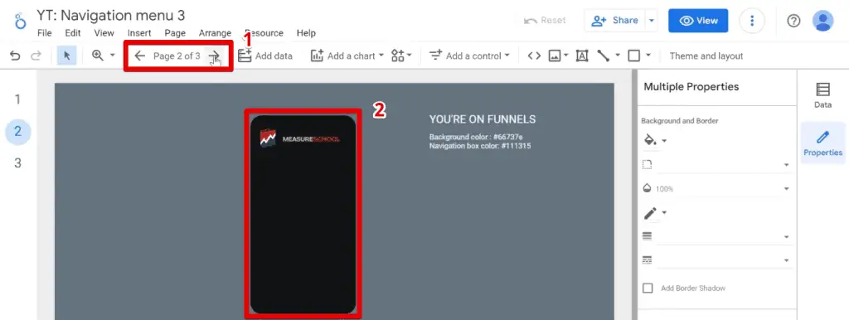Switch to the Data panel tab
The image size is (849, 320).
822,95
